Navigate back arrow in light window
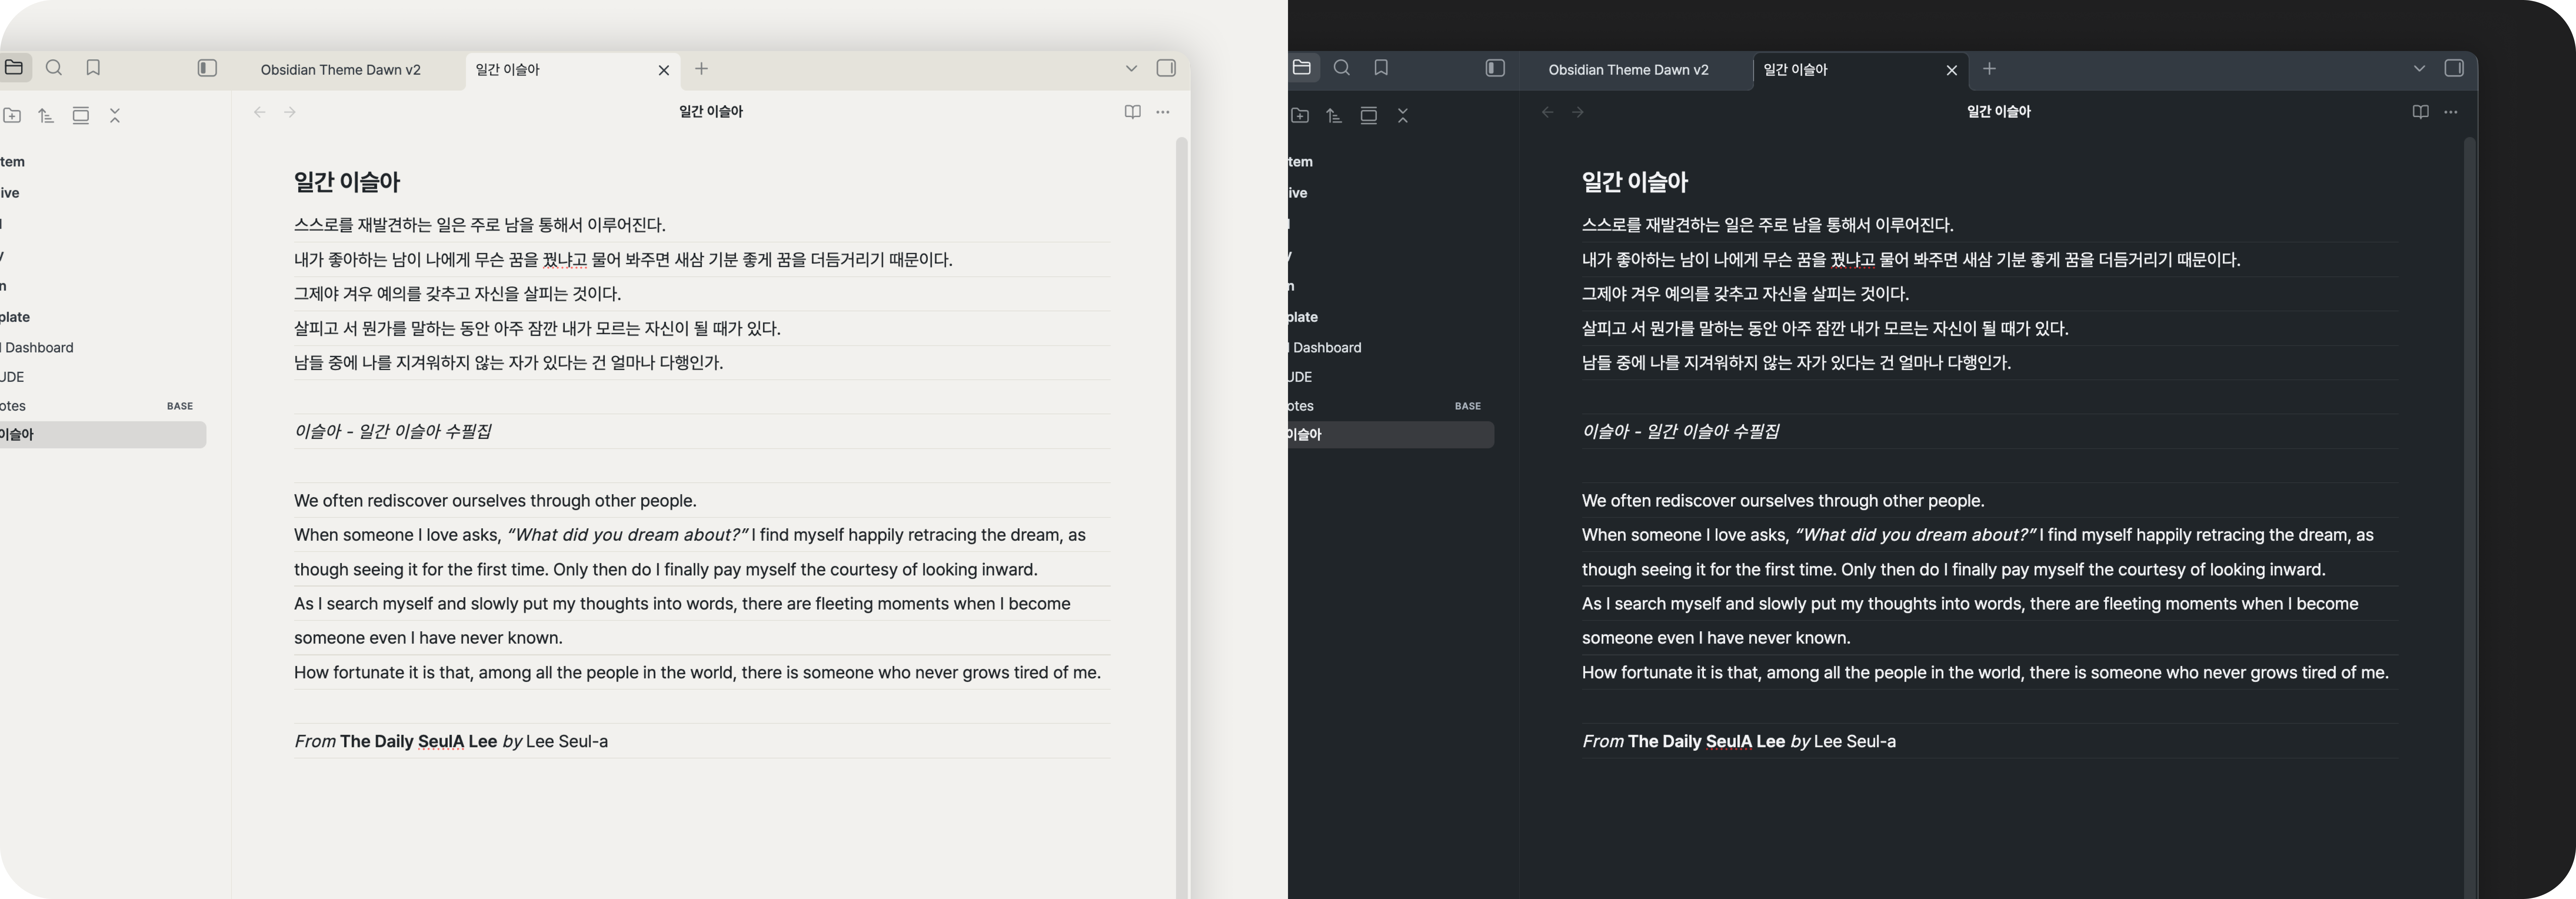This screenshot has height=899, width=2576. click(260, 112)
